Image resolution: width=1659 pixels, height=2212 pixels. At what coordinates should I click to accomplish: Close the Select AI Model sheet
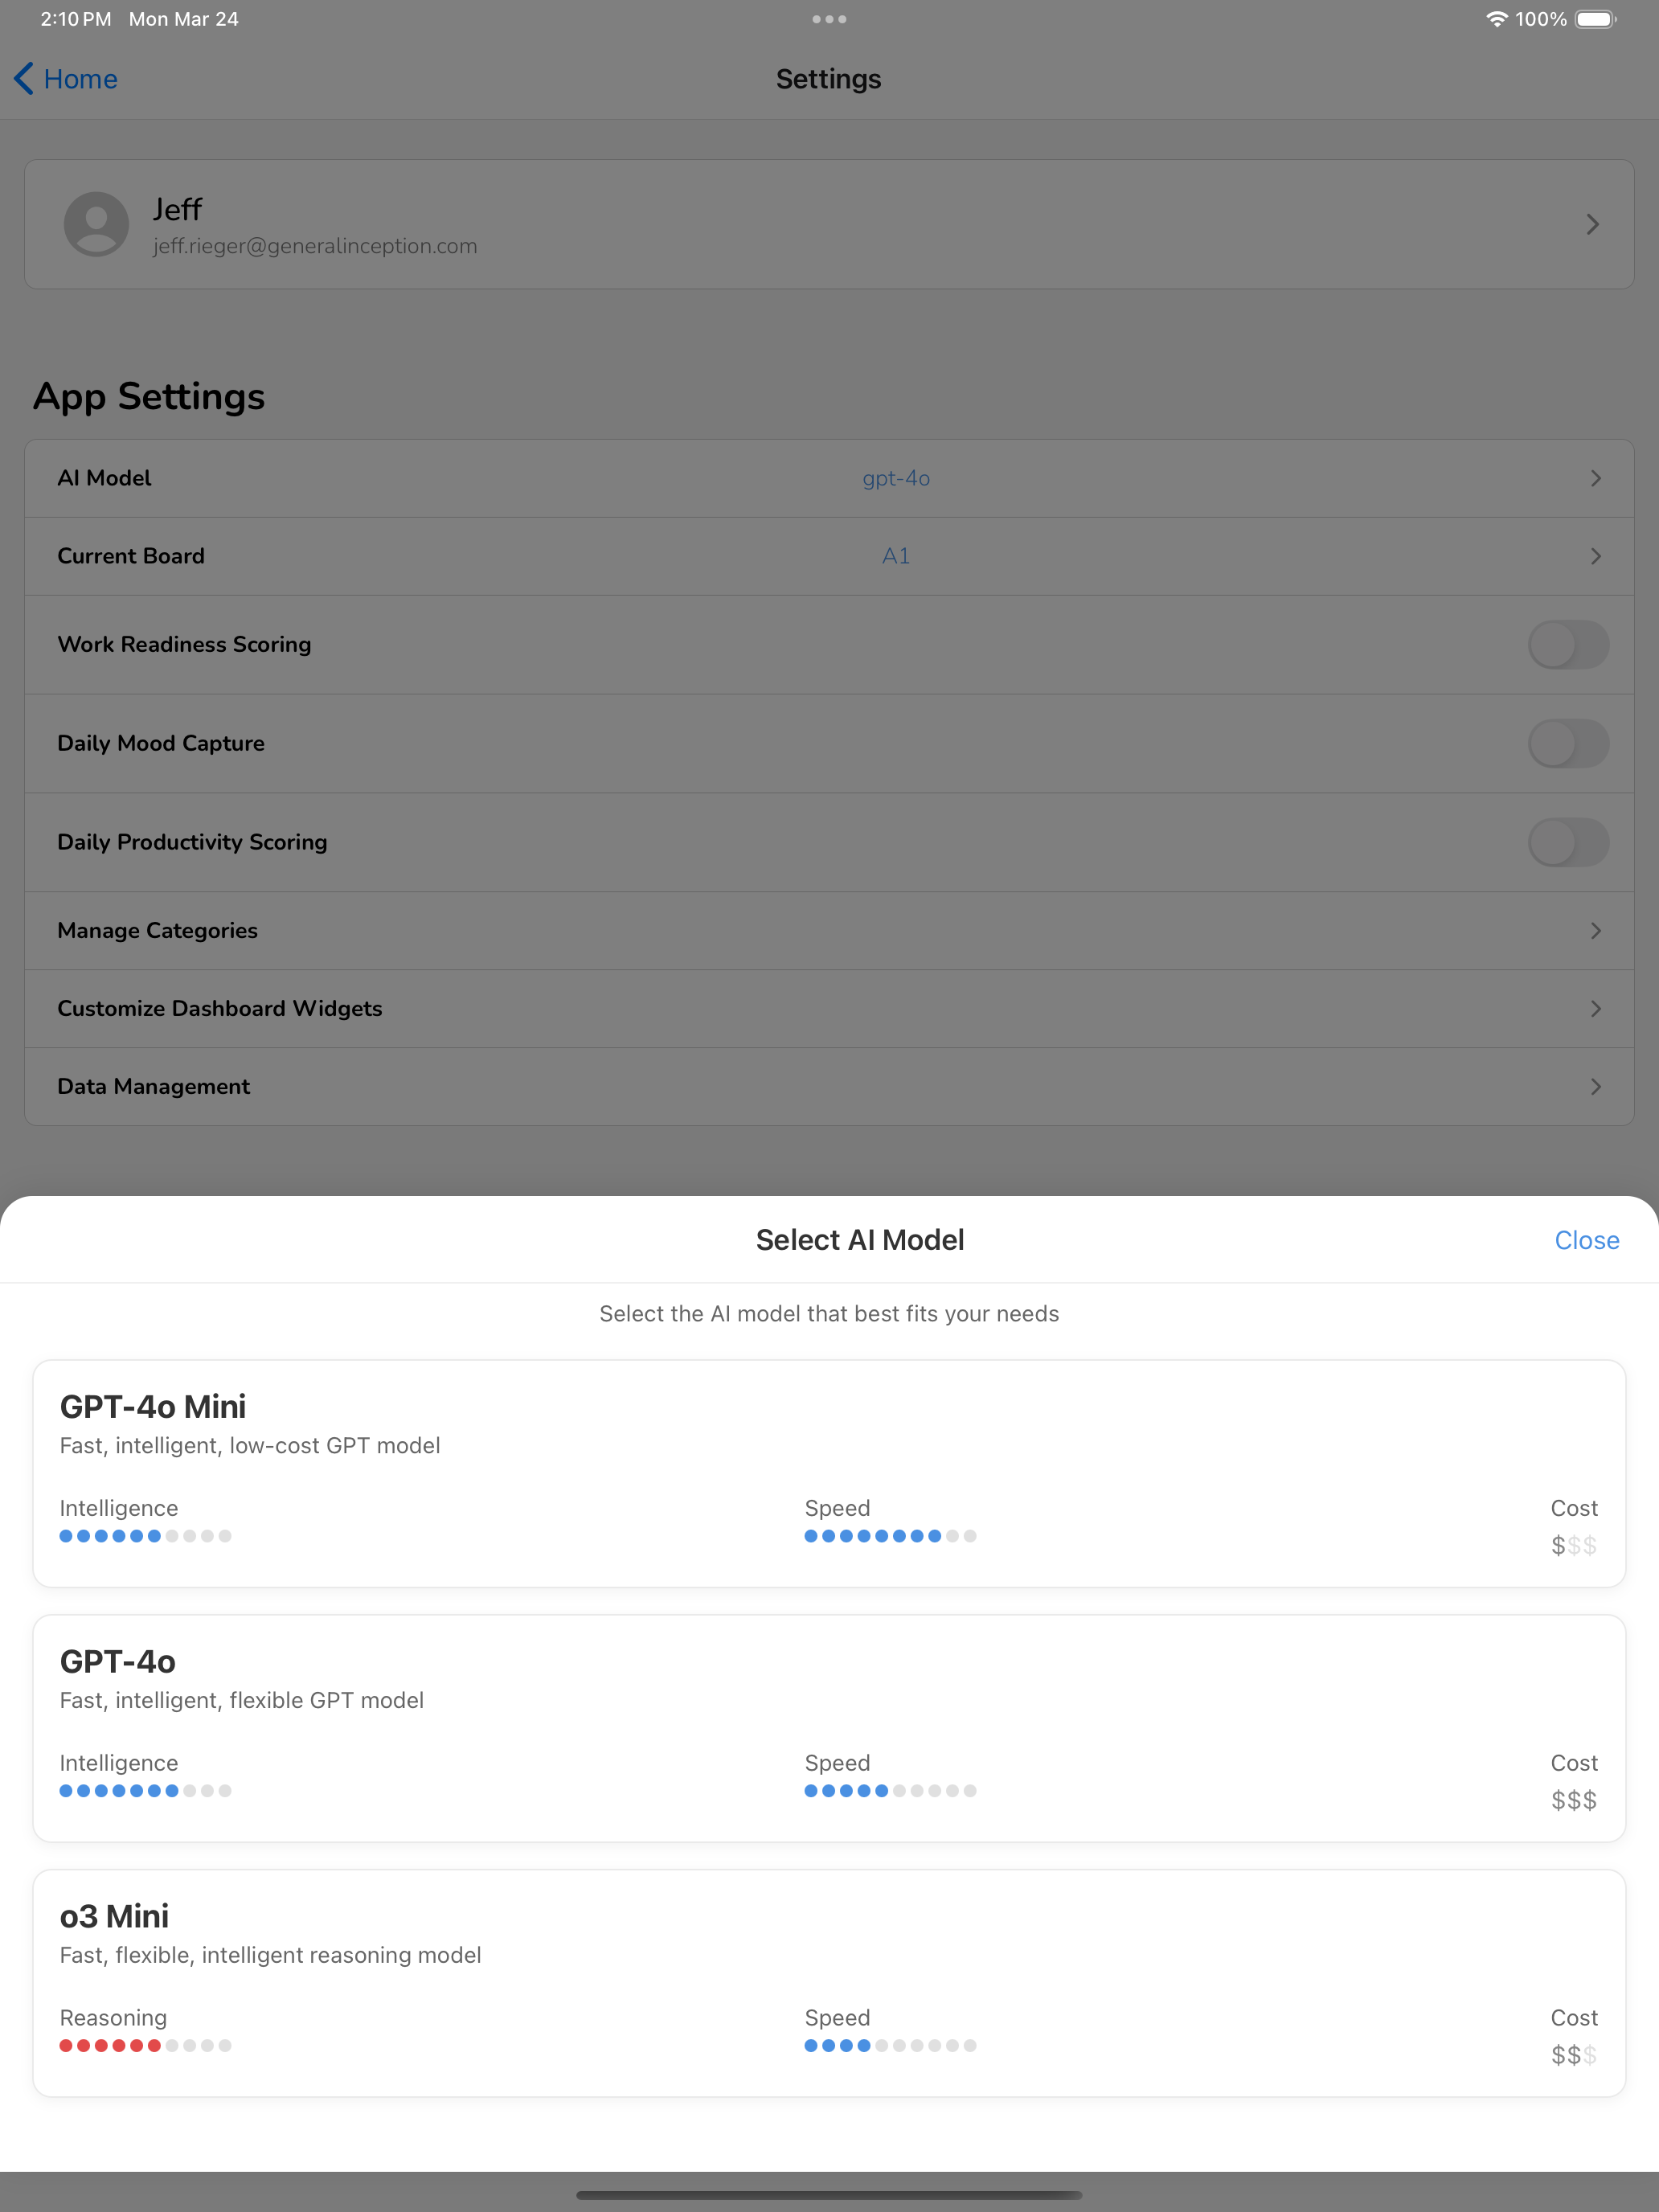click(x=1587, y=1240)
